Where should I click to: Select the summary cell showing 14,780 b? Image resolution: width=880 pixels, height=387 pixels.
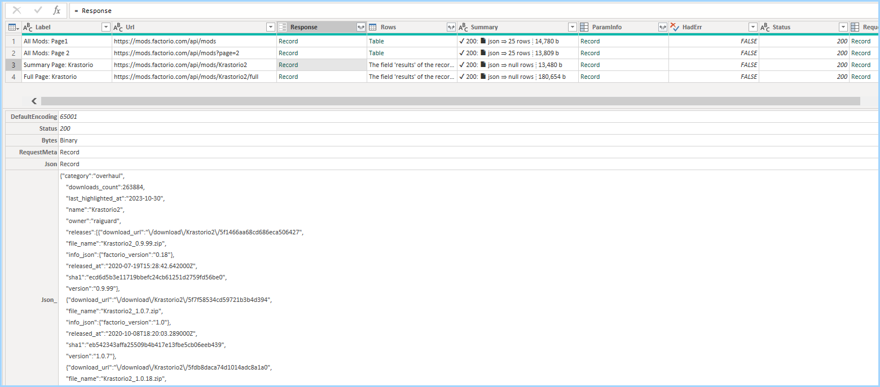(x=518, y=41)
